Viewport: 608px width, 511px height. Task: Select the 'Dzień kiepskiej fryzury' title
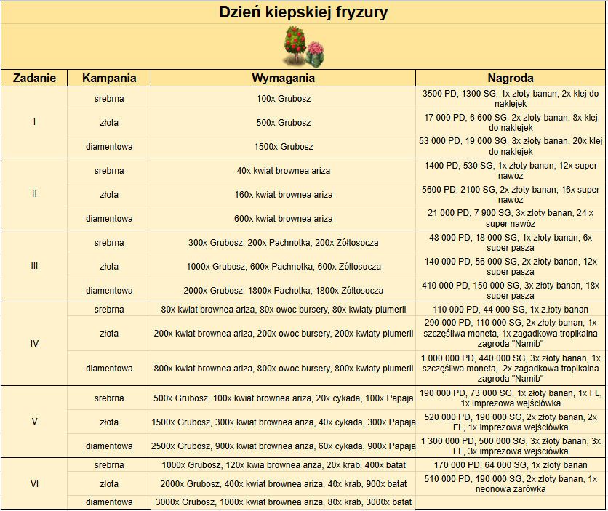coord(303,12)
